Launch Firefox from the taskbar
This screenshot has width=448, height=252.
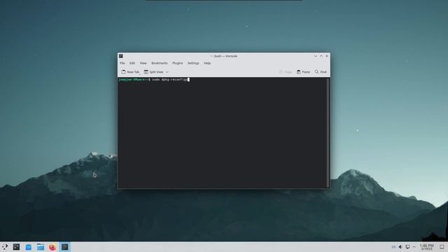pos(52,247)
